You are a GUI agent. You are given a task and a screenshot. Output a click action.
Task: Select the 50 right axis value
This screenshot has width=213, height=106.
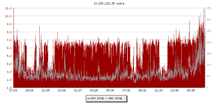coord(207,76)
